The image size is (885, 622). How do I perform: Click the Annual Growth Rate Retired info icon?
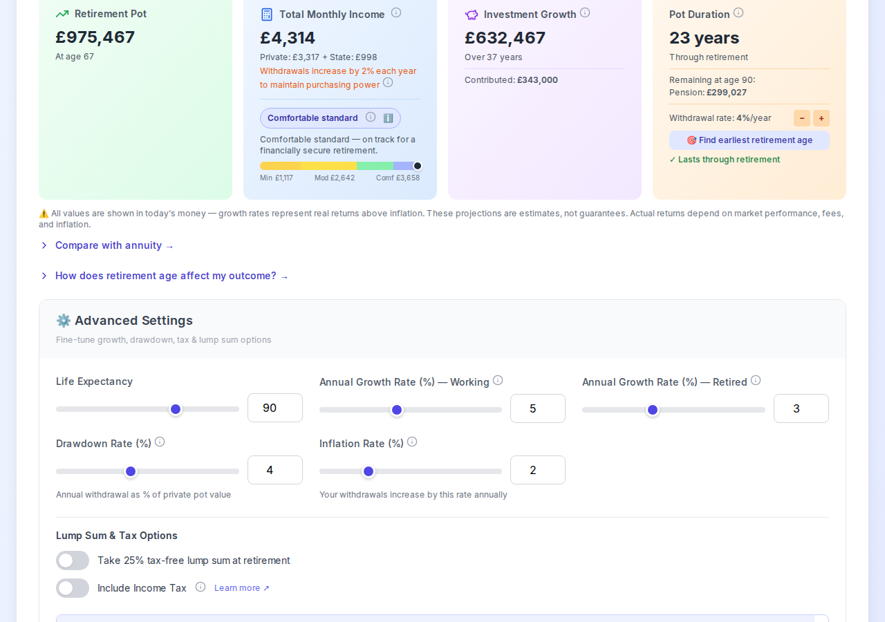pos(756,380)
